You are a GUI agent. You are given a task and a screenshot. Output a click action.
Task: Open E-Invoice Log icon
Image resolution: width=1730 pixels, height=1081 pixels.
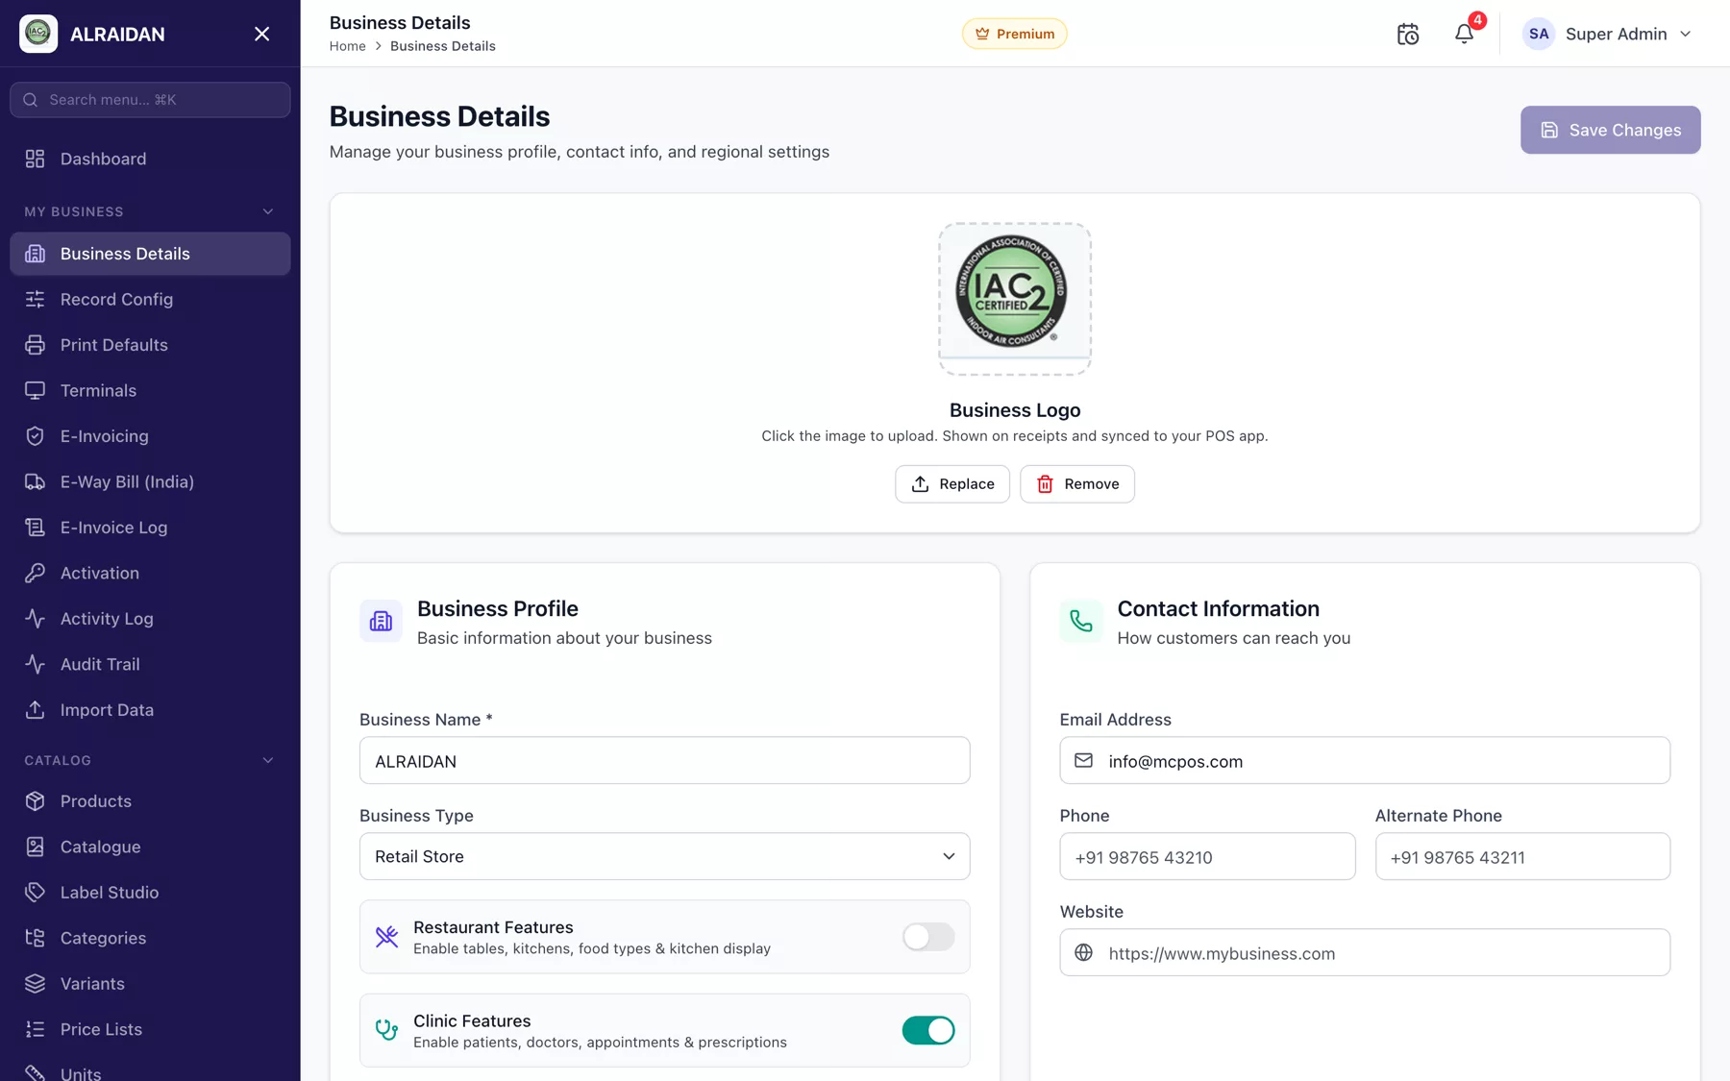coord(36,528)
